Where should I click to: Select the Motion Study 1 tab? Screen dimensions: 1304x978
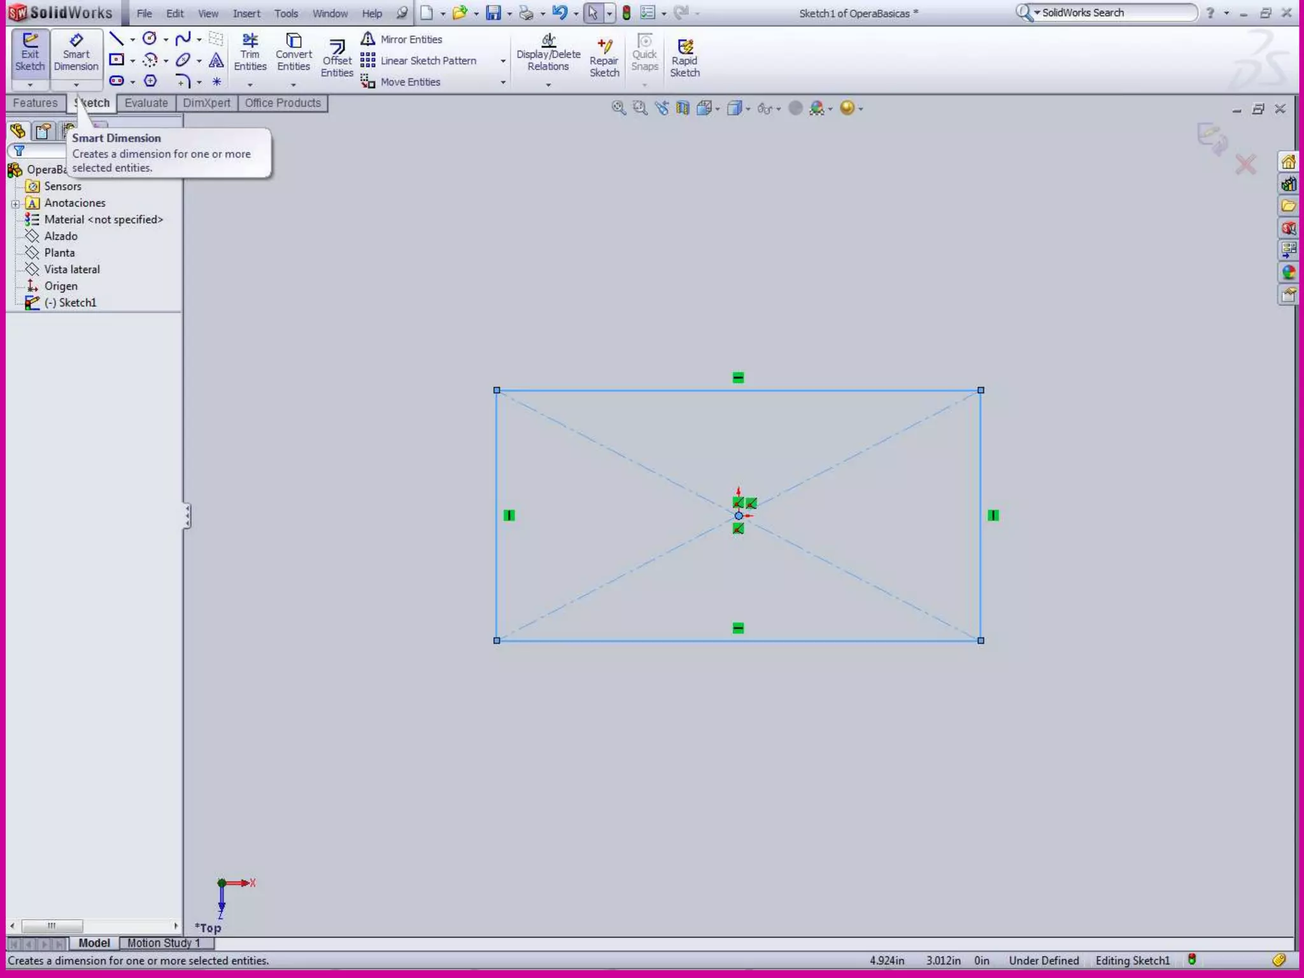click(x=164, y=943)
